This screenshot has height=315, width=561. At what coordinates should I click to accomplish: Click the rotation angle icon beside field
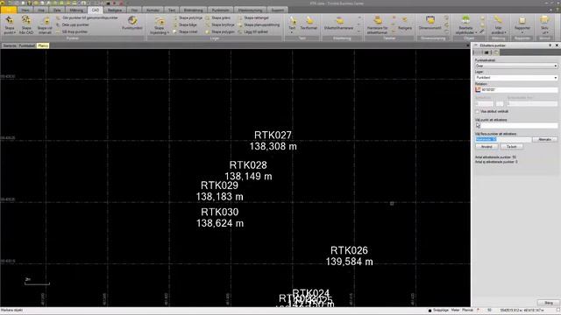(478, 90)
